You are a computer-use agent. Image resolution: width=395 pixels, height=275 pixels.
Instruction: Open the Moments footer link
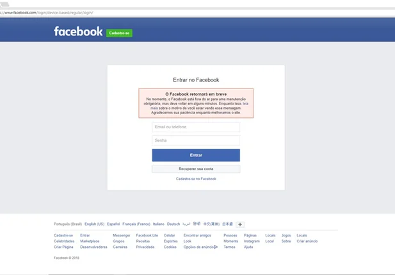[230, 241]
